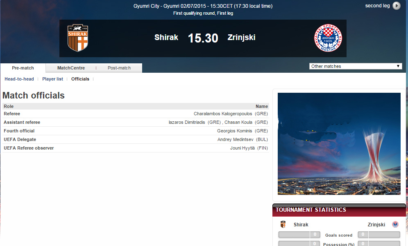The width and height of the screenshot is (408, 246).
Task: Click the second leg link text
Action: [x=377, y=6]
